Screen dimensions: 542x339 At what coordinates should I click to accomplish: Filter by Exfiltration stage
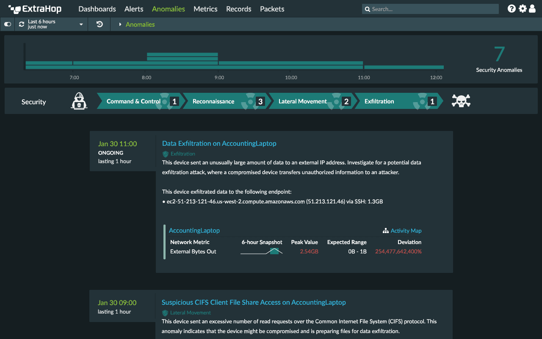[x=398, y=101]
